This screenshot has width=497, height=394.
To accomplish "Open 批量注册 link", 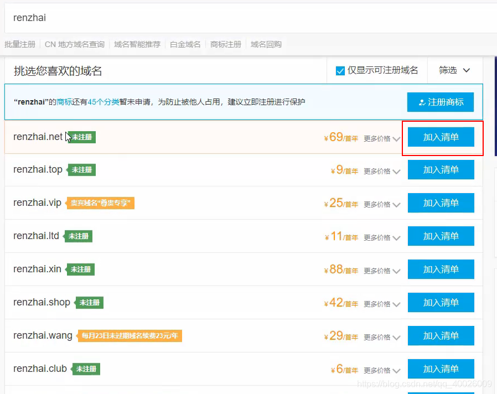I will click(x=20, y=44).
